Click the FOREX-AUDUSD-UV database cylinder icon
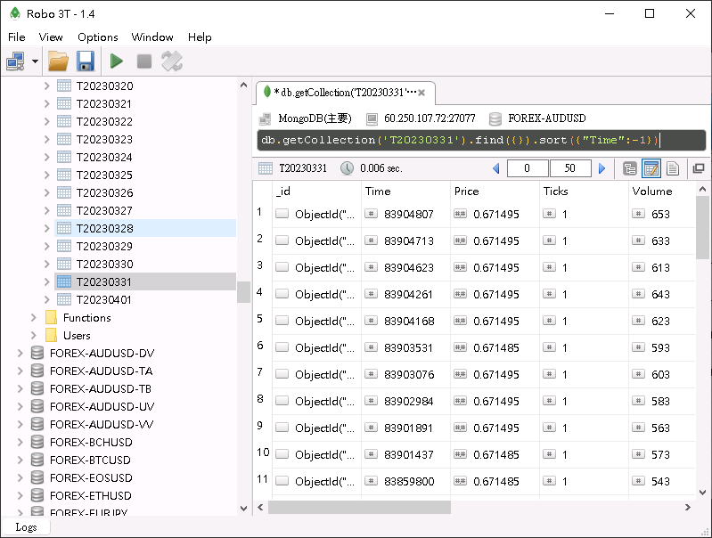 point(37,406)
